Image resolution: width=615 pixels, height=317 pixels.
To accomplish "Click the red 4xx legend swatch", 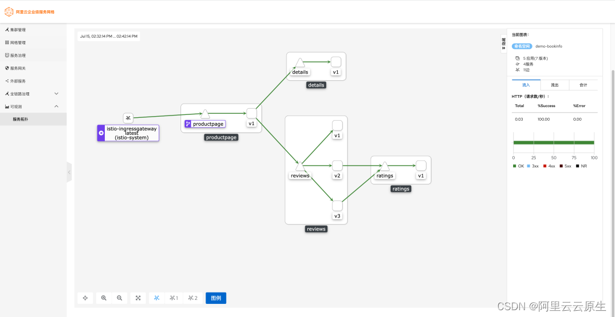I will [x=544, y=166].
